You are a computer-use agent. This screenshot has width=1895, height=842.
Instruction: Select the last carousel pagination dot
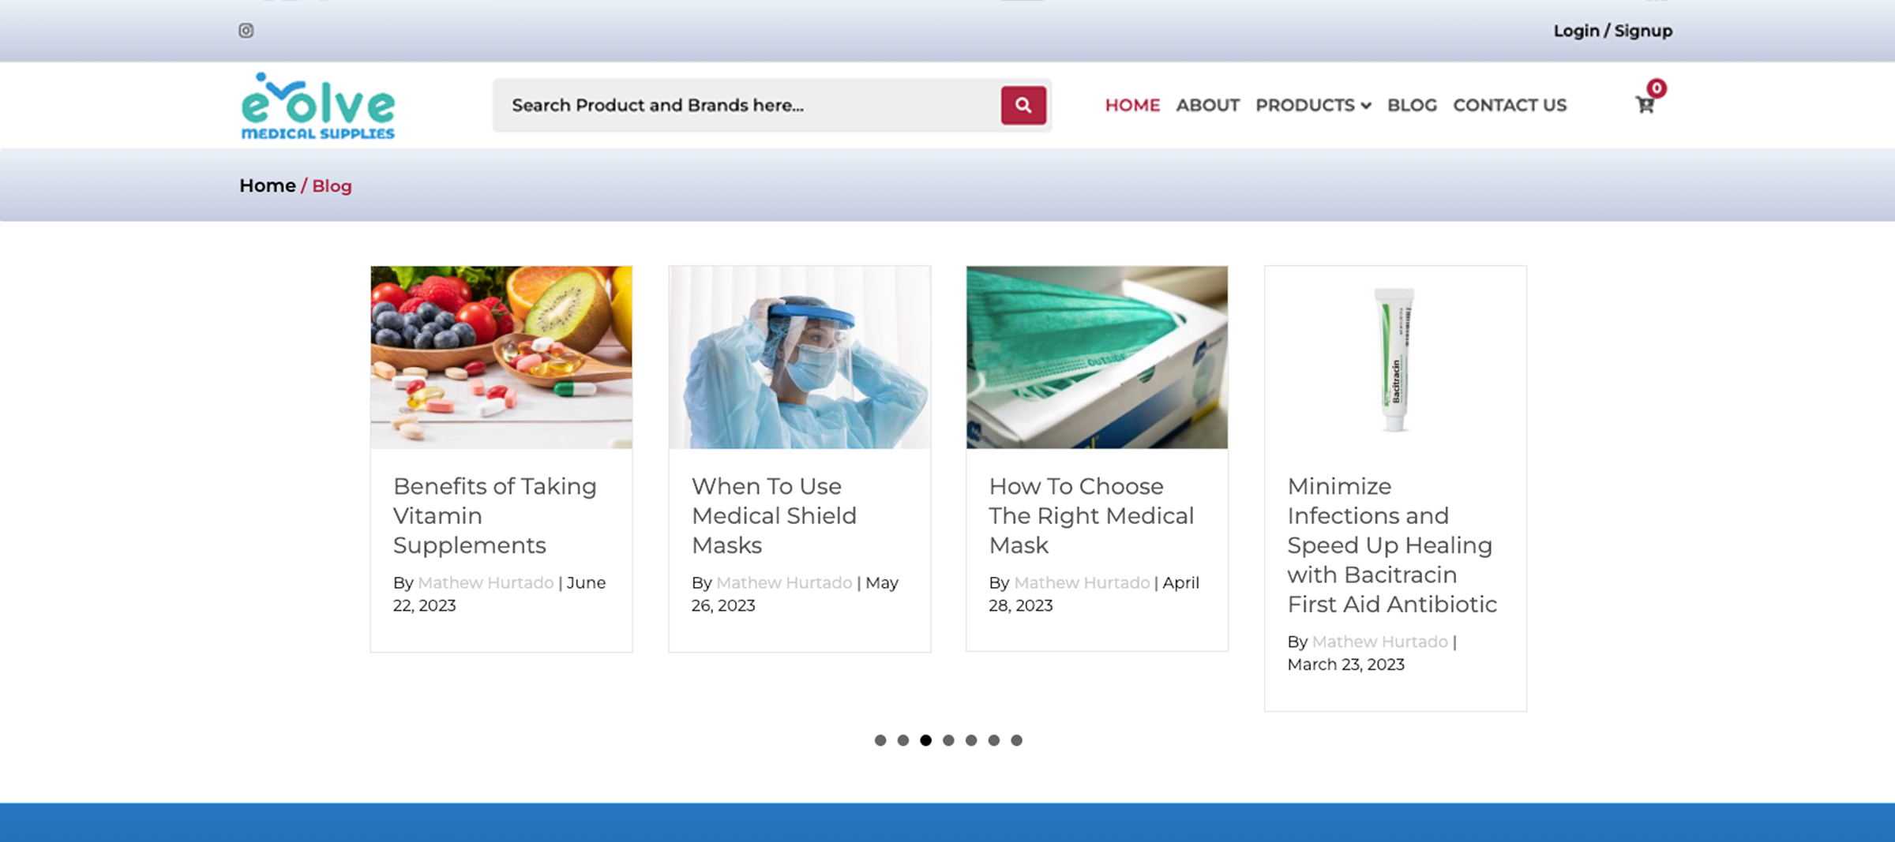pyautogui.click(x=1015, y=739)
